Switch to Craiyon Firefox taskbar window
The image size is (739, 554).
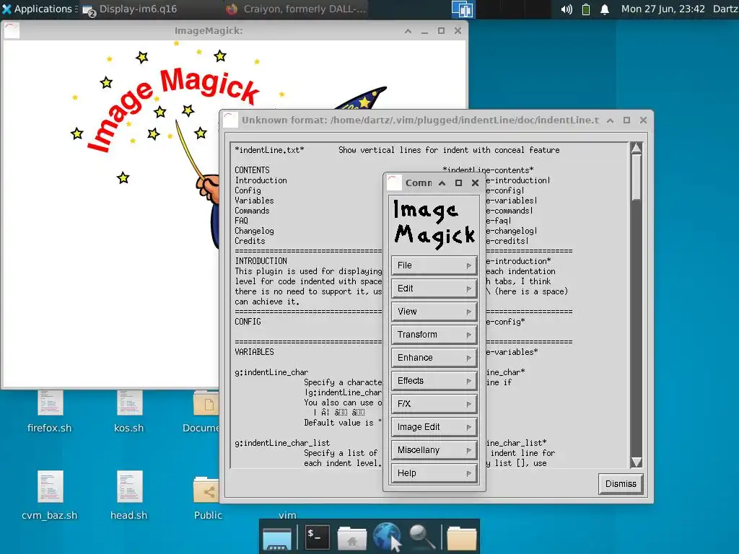[x=296, y=9]
